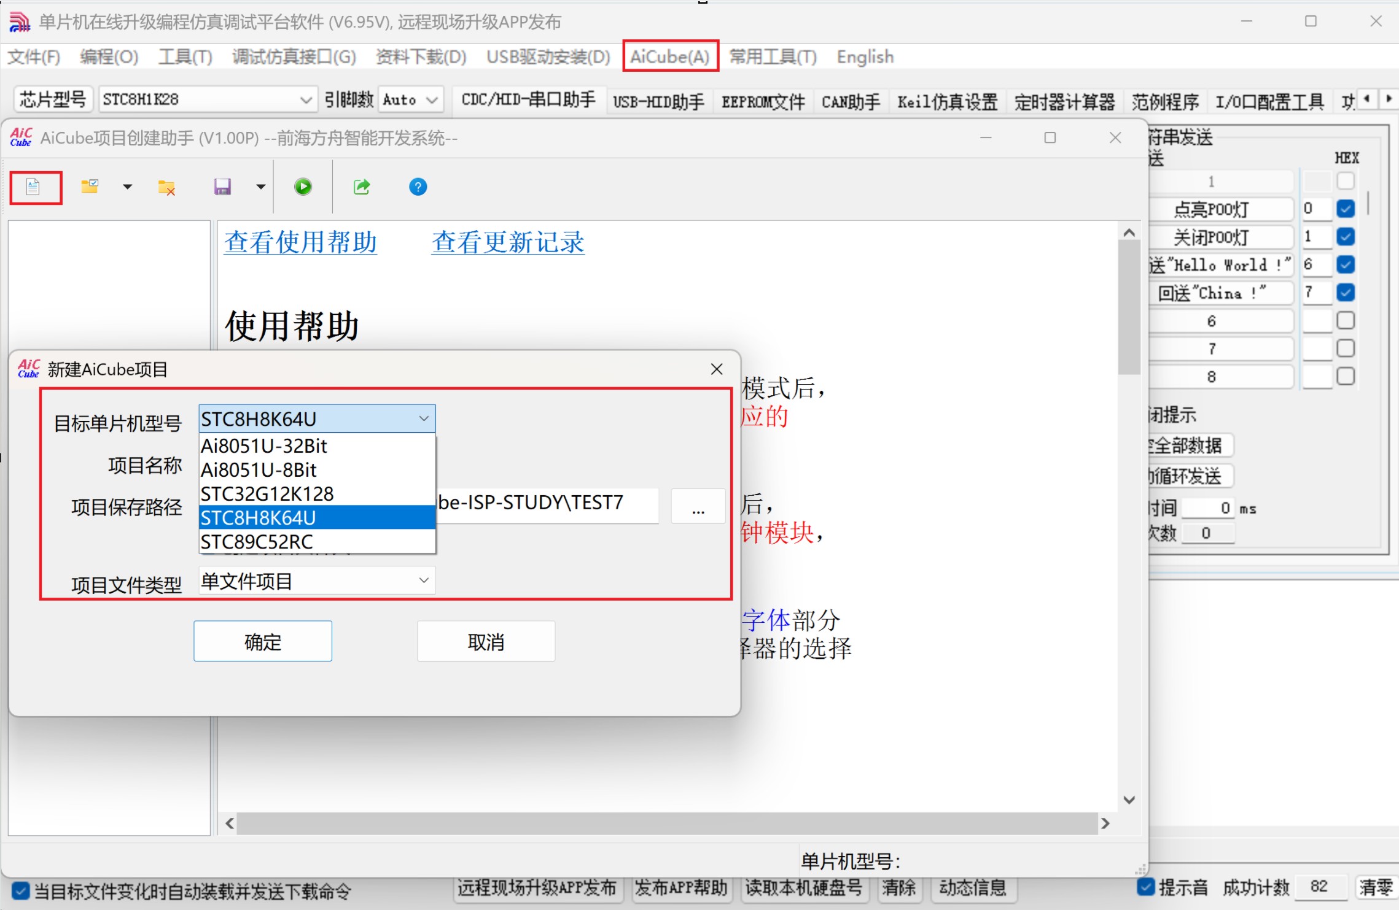Select STC32G12K128 from the list
1399x910 pixels.
pos(317,493)
